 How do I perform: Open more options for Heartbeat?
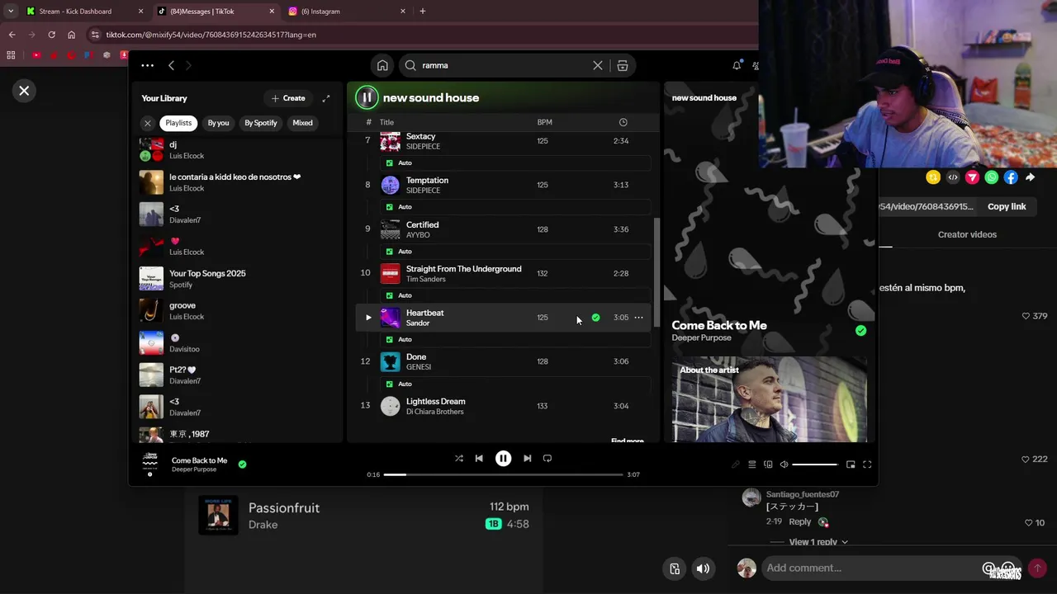point(638,318)
